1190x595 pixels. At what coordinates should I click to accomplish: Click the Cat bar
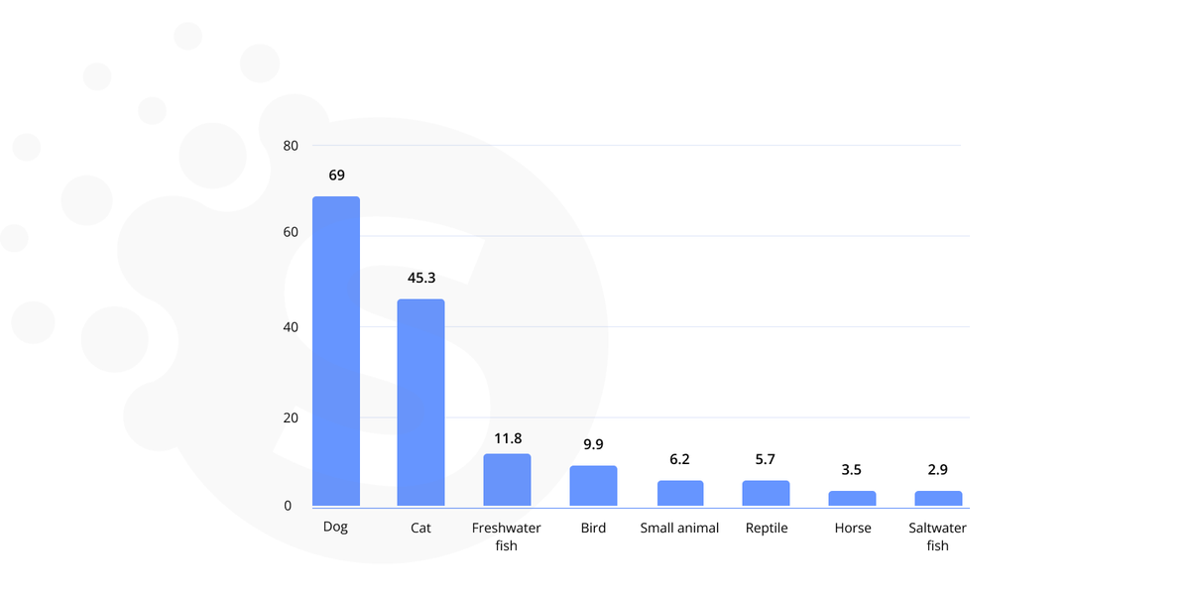click(421, 403)
